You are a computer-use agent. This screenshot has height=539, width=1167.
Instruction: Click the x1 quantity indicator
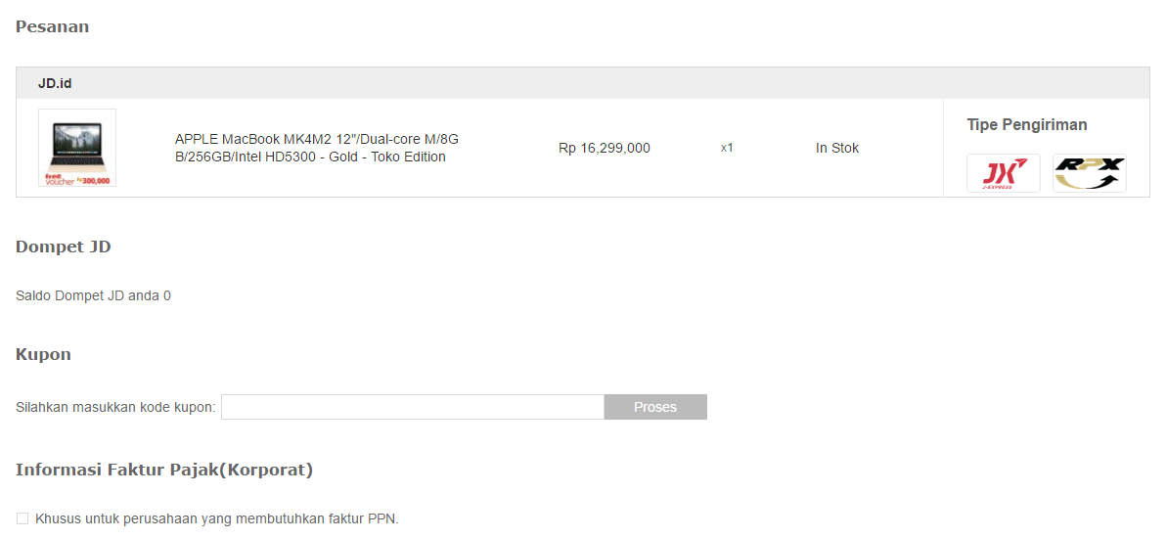click(727, 148)
